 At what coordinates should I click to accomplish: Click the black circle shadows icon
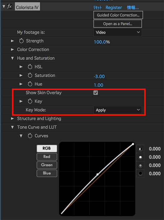140,174
